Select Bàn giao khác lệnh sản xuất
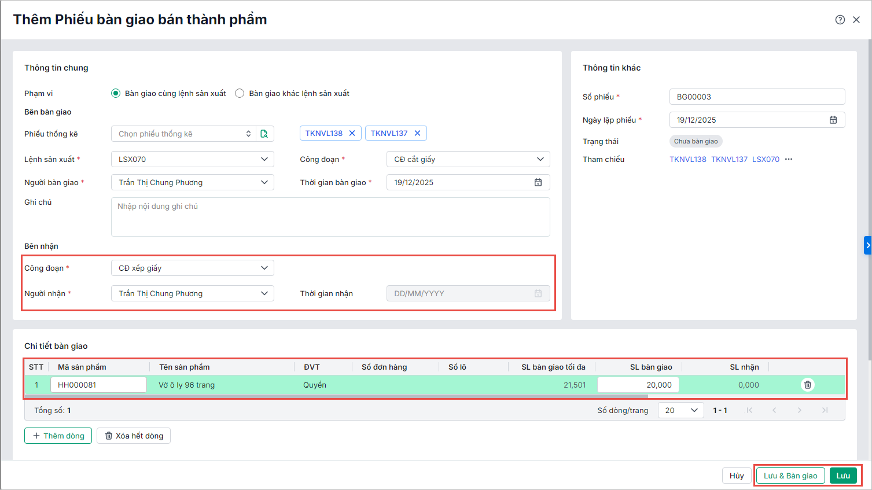 point(240,93)
